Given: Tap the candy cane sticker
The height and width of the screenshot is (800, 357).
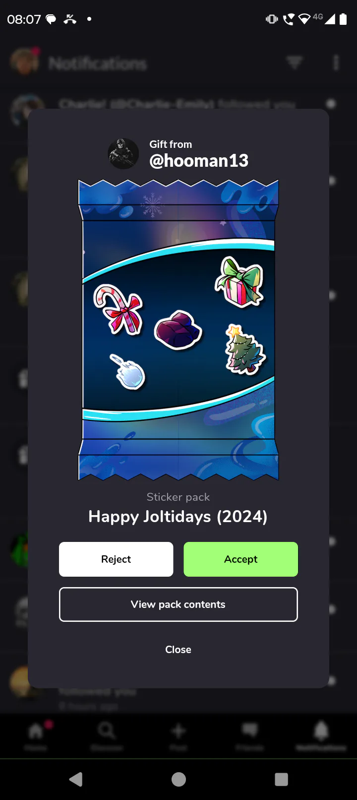Looking at the screenshot, I should coord(119,309).
